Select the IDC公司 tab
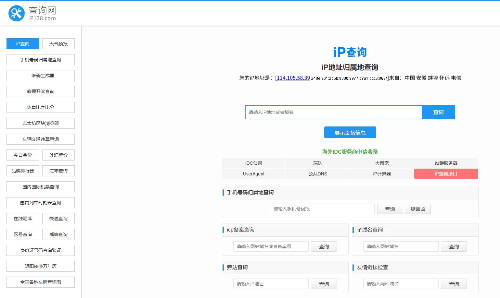 254,163
